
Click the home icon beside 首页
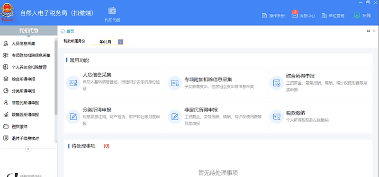(x=63, y=31)
